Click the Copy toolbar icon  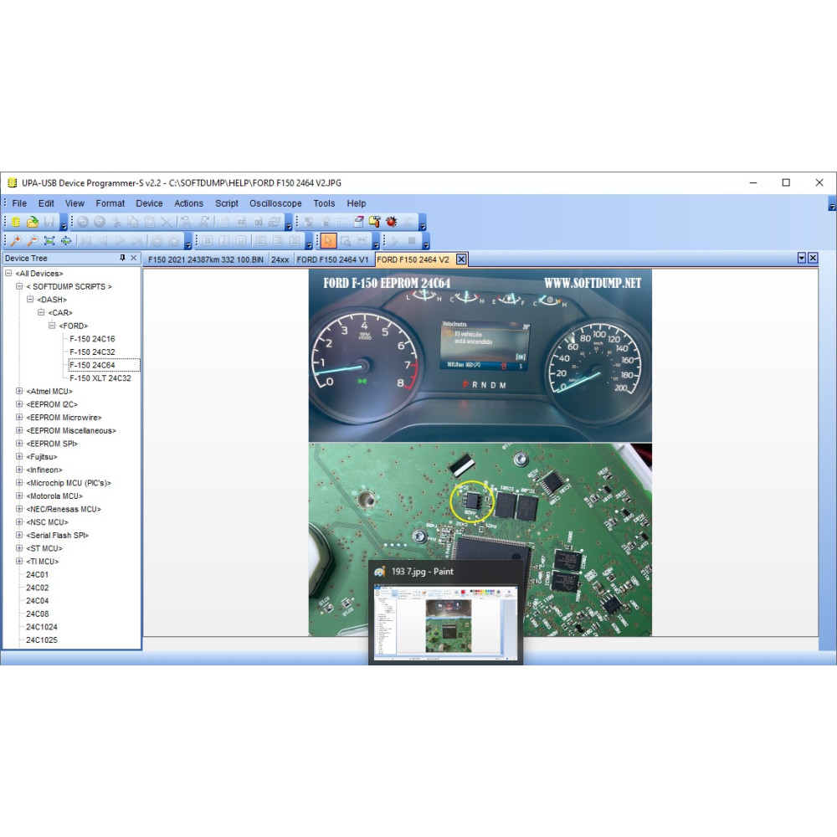(133, 222)
